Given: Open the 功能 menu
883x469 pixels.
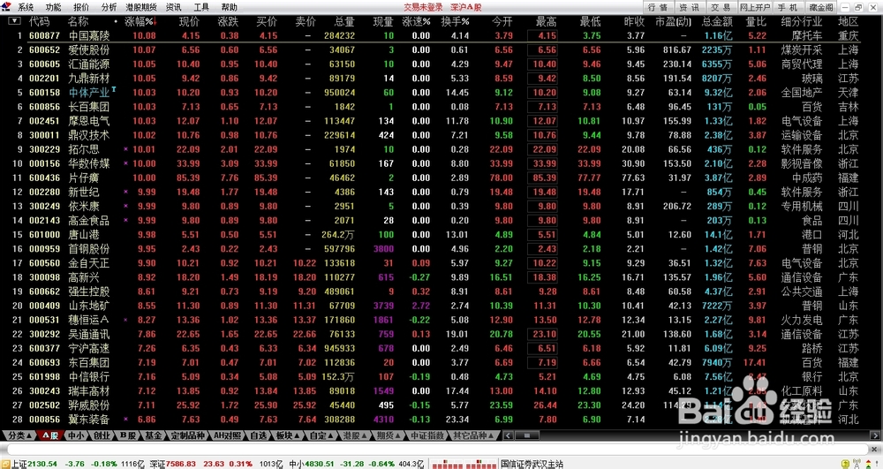Looking at the screenshot, I should [54, 7].
